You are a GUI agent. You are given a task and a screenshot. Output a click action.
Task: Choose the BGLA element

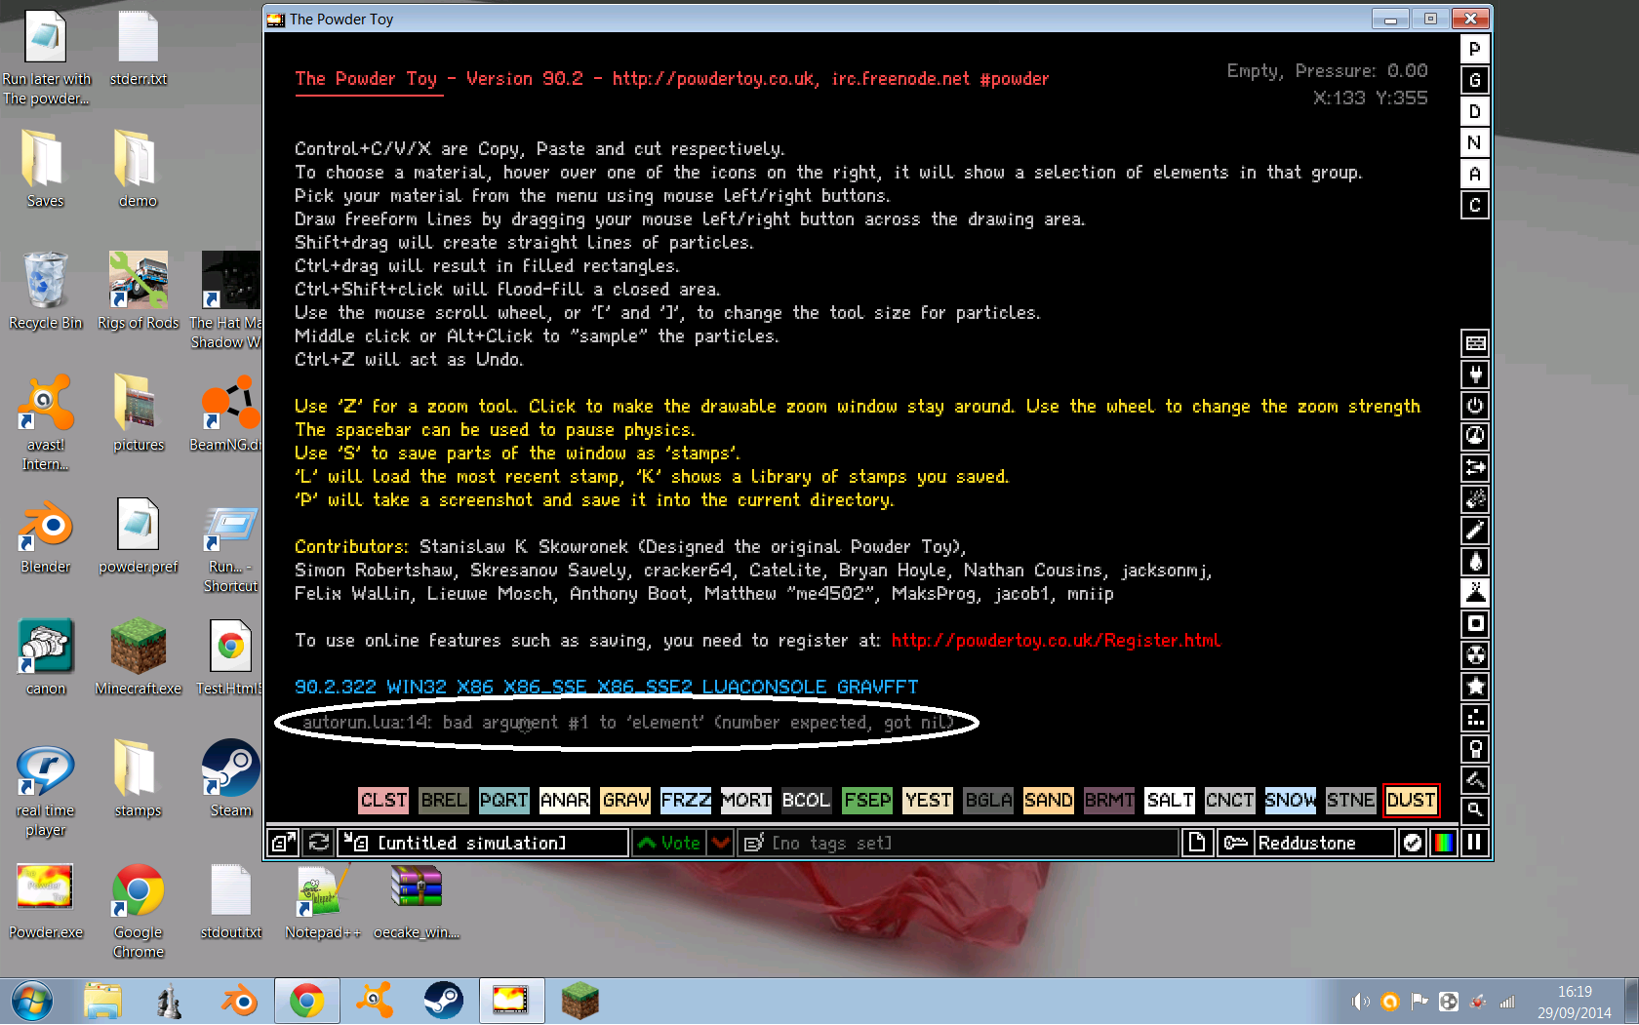(988, 801)
